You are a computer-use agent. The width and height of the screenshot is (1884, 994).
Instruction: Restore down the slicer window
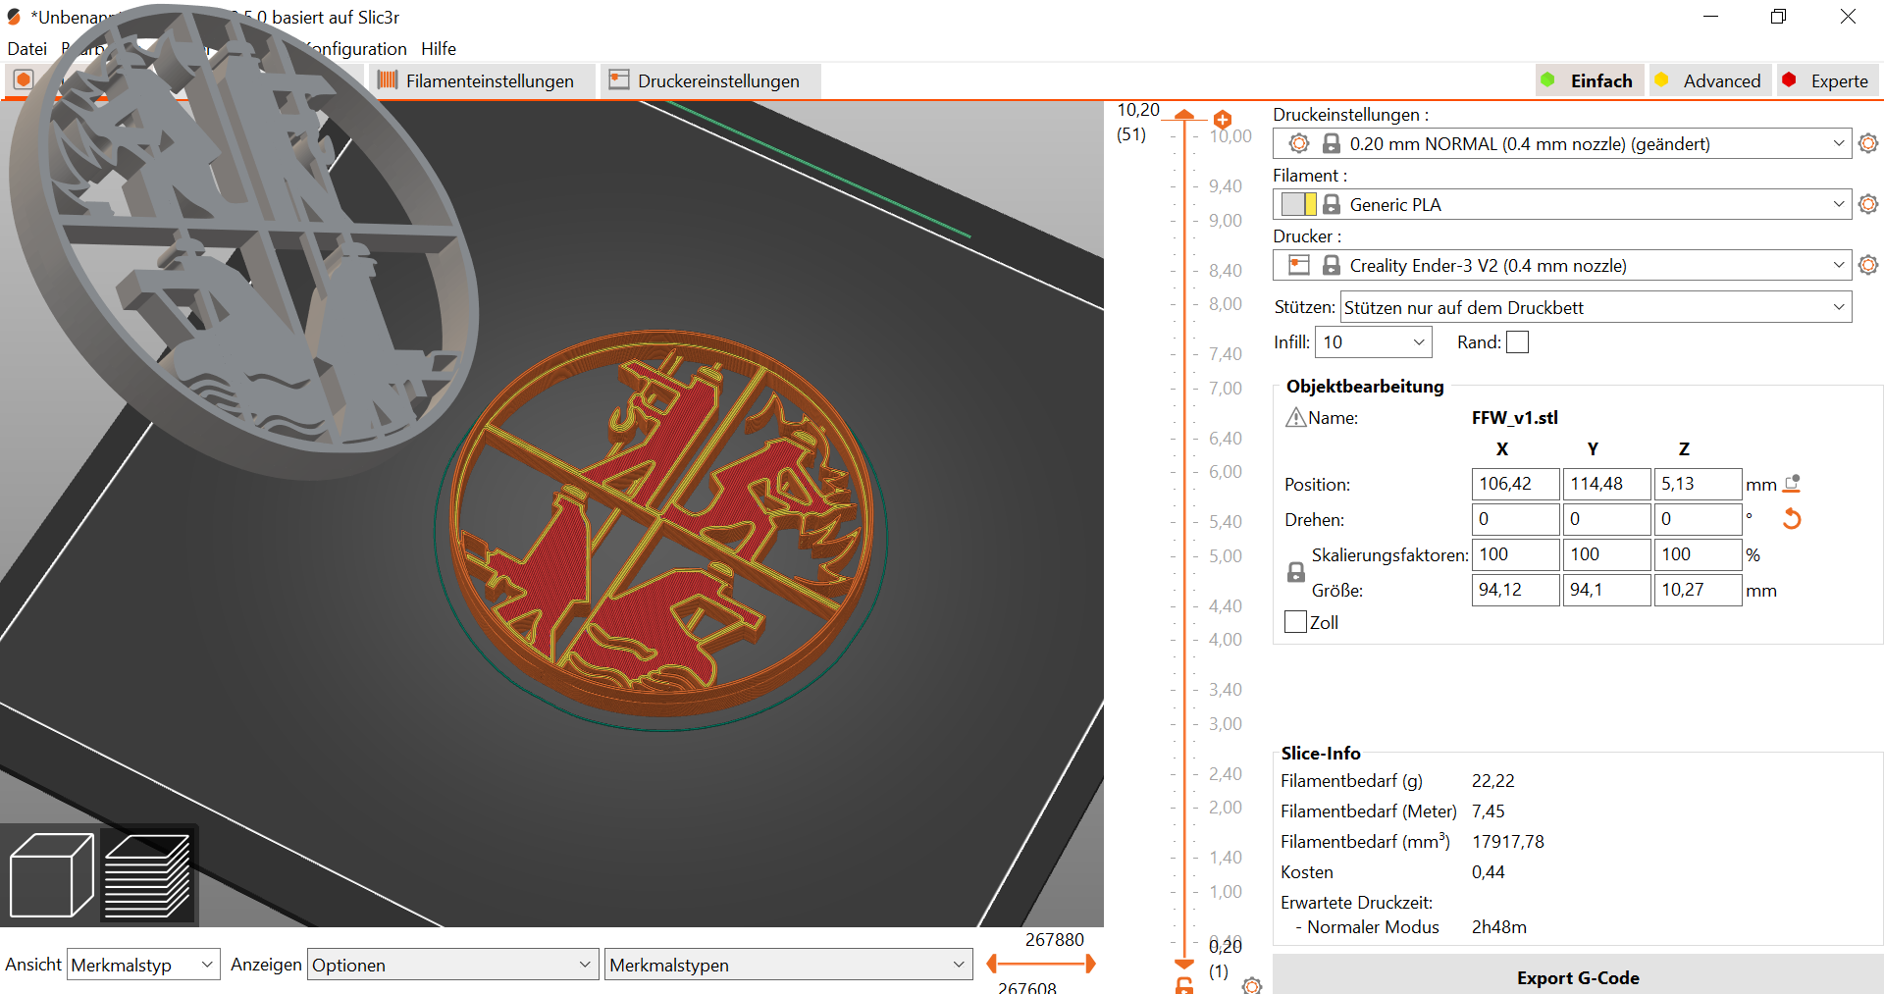coord(1778,17)
